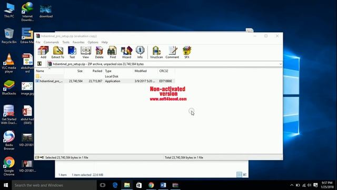Click the Delete toolbar icon
The height and width of the screenshot is (190, 337).
pos(99,52)
